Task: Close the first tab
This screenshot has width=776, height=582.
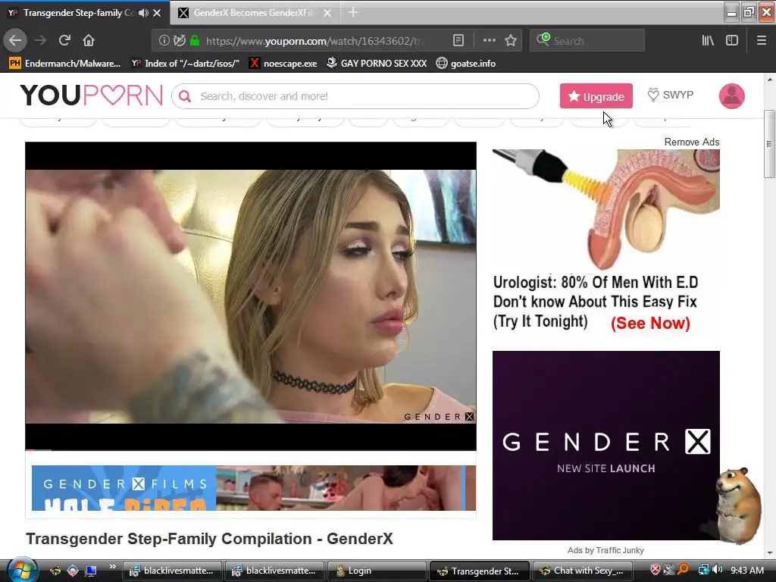Action: 157,13
